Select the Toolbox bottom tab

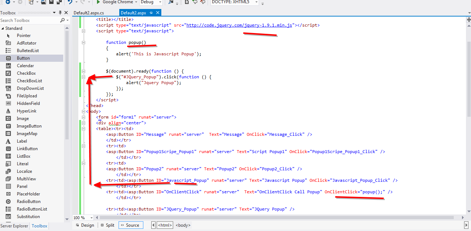pos(40,226)
